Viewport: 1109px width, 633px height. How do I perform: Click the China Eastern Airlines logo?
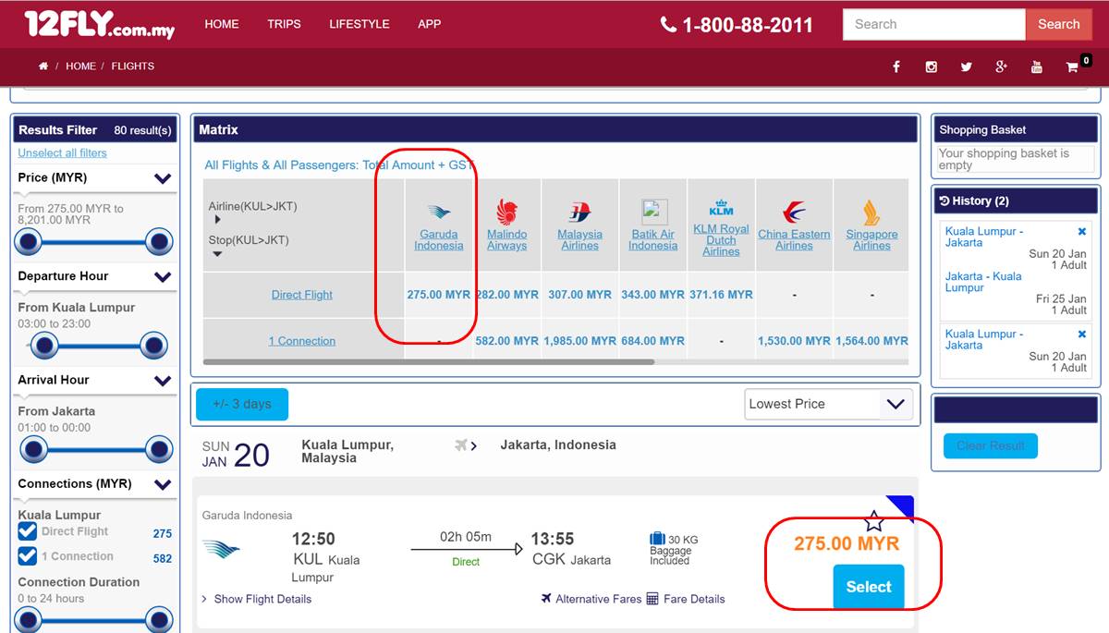pyautogui.click(x=794, y=213)
